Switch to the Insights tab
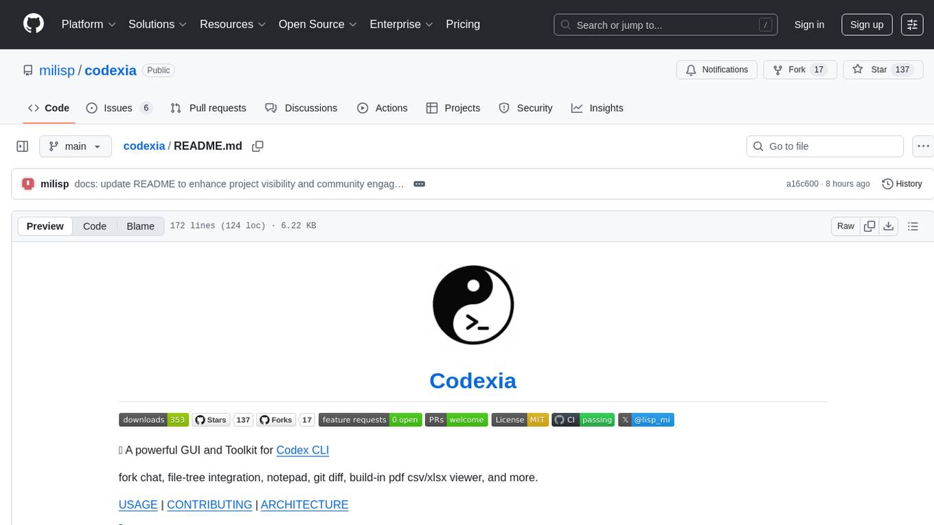The width and height of the screenshot is (934, 525). pos(597,108)
